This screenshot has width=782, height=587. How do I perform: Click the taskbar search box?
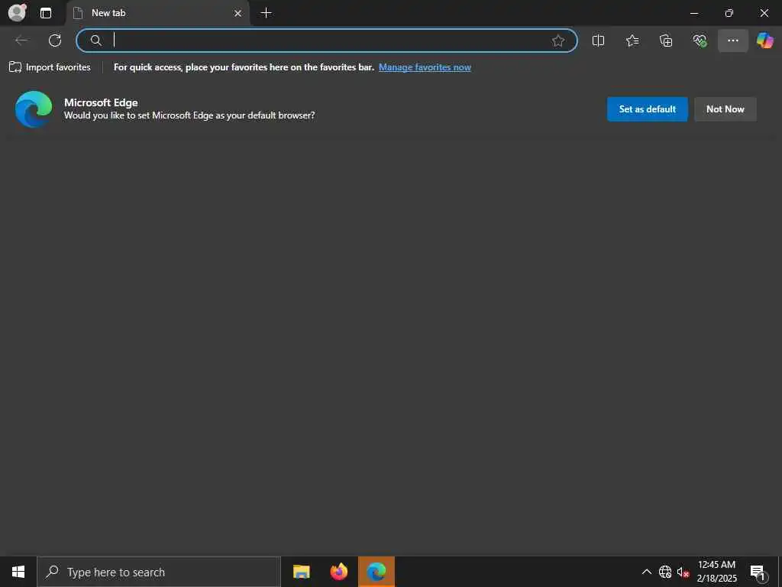click(x=159, y=572)
